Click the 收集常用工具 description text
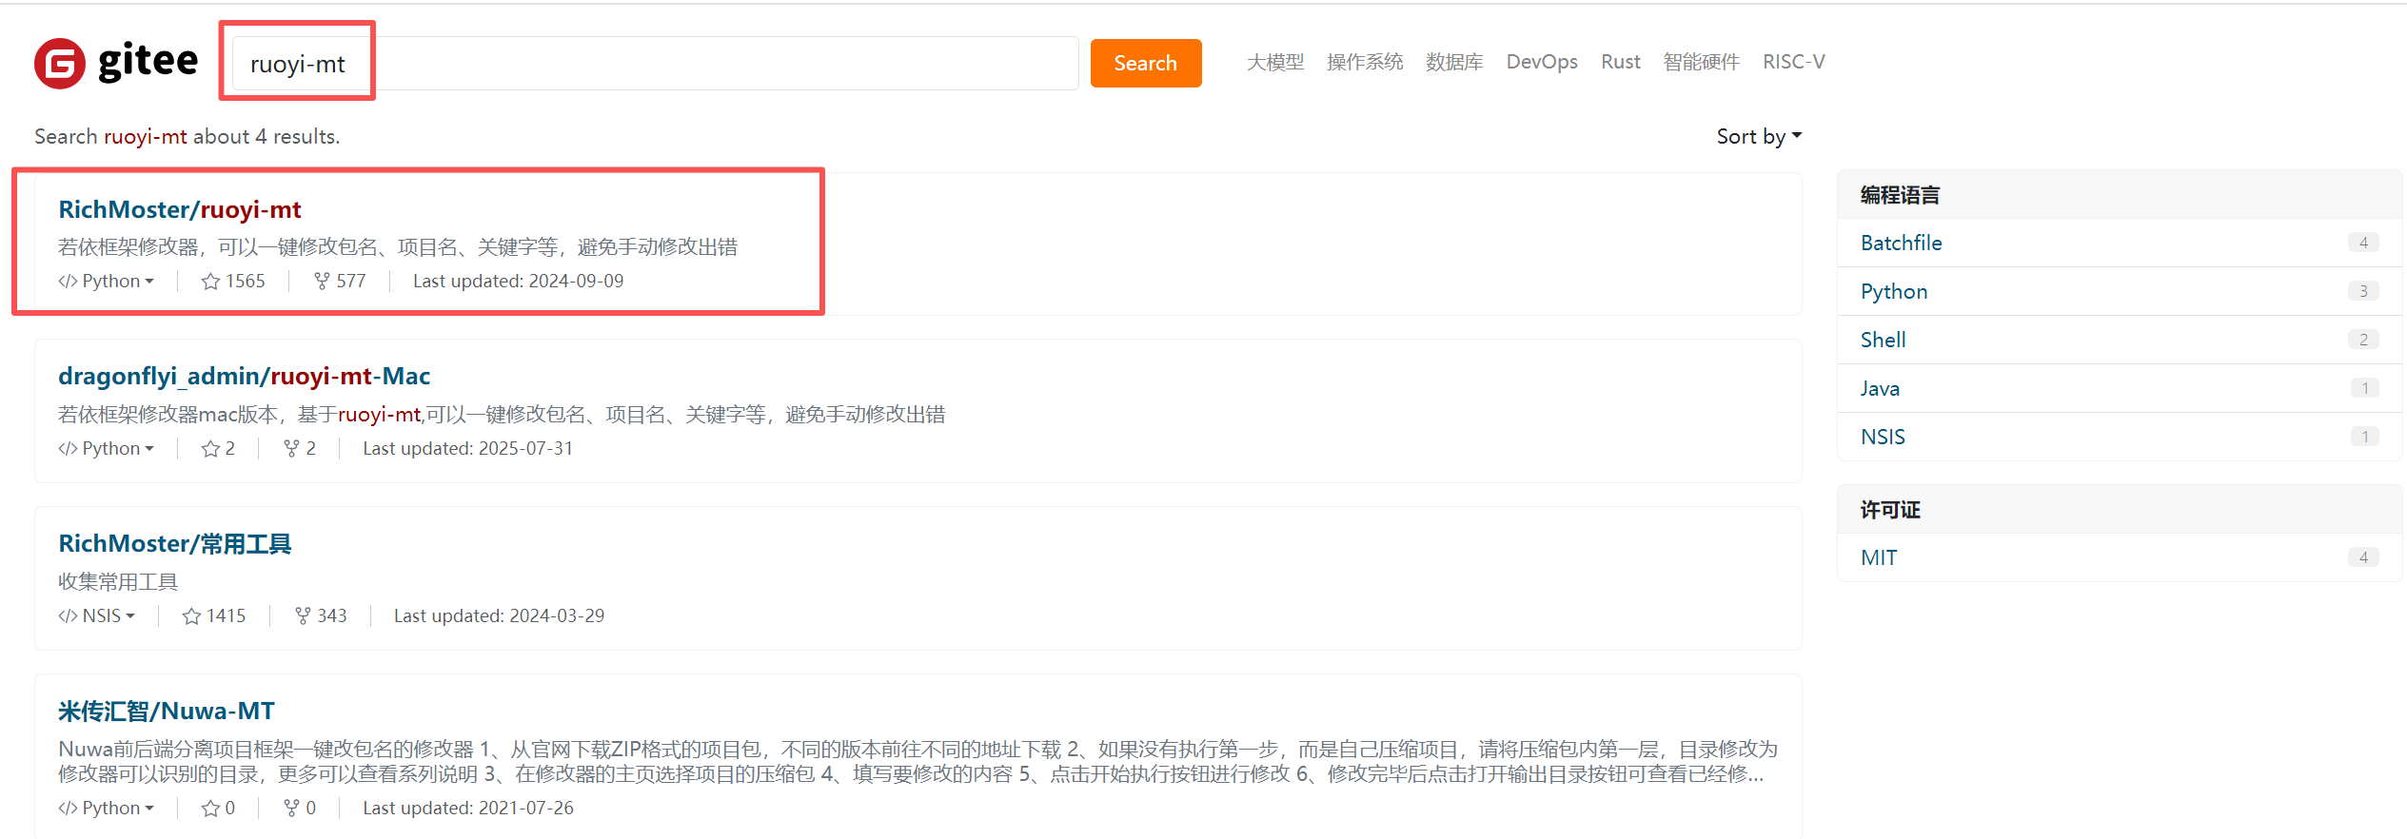The image size is (2407, 839). coord(118,581)
